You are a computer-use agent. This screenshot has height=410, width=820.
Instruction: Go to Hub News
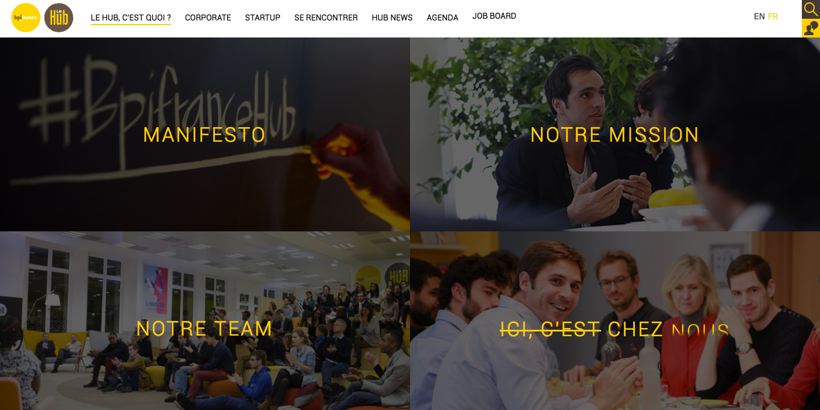(x=392, y=18)
